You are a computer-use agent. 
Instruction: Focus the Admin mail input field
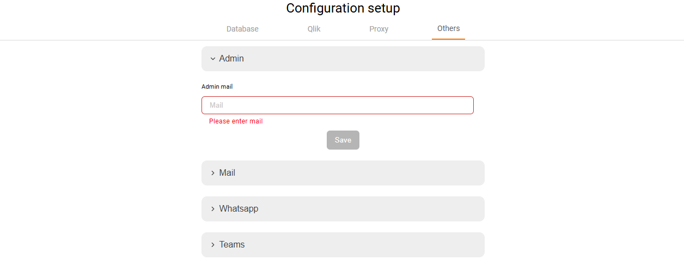click(x=338, y=106)
